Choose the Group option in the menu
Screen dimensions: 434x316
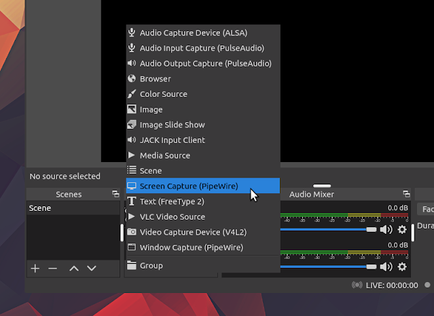pos(203,265)
